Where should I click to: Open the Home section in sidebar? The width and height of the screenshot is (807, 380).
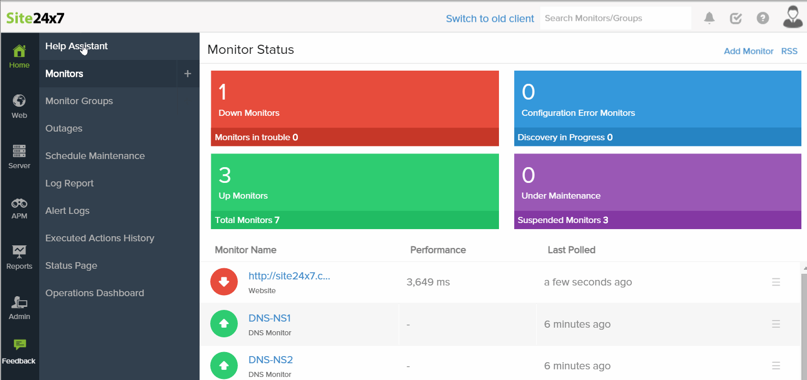19,56
